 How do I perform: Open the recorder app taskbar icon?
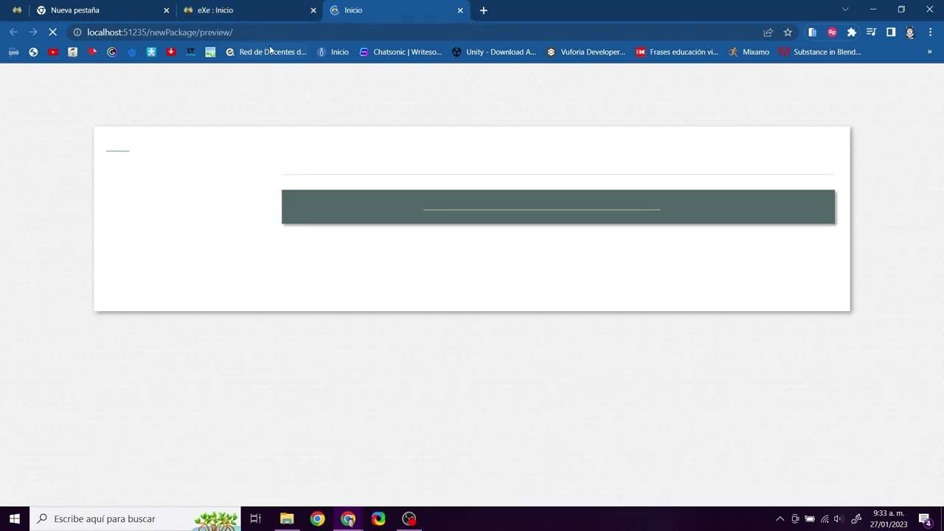pyautogui.click(x=409, y=518)
